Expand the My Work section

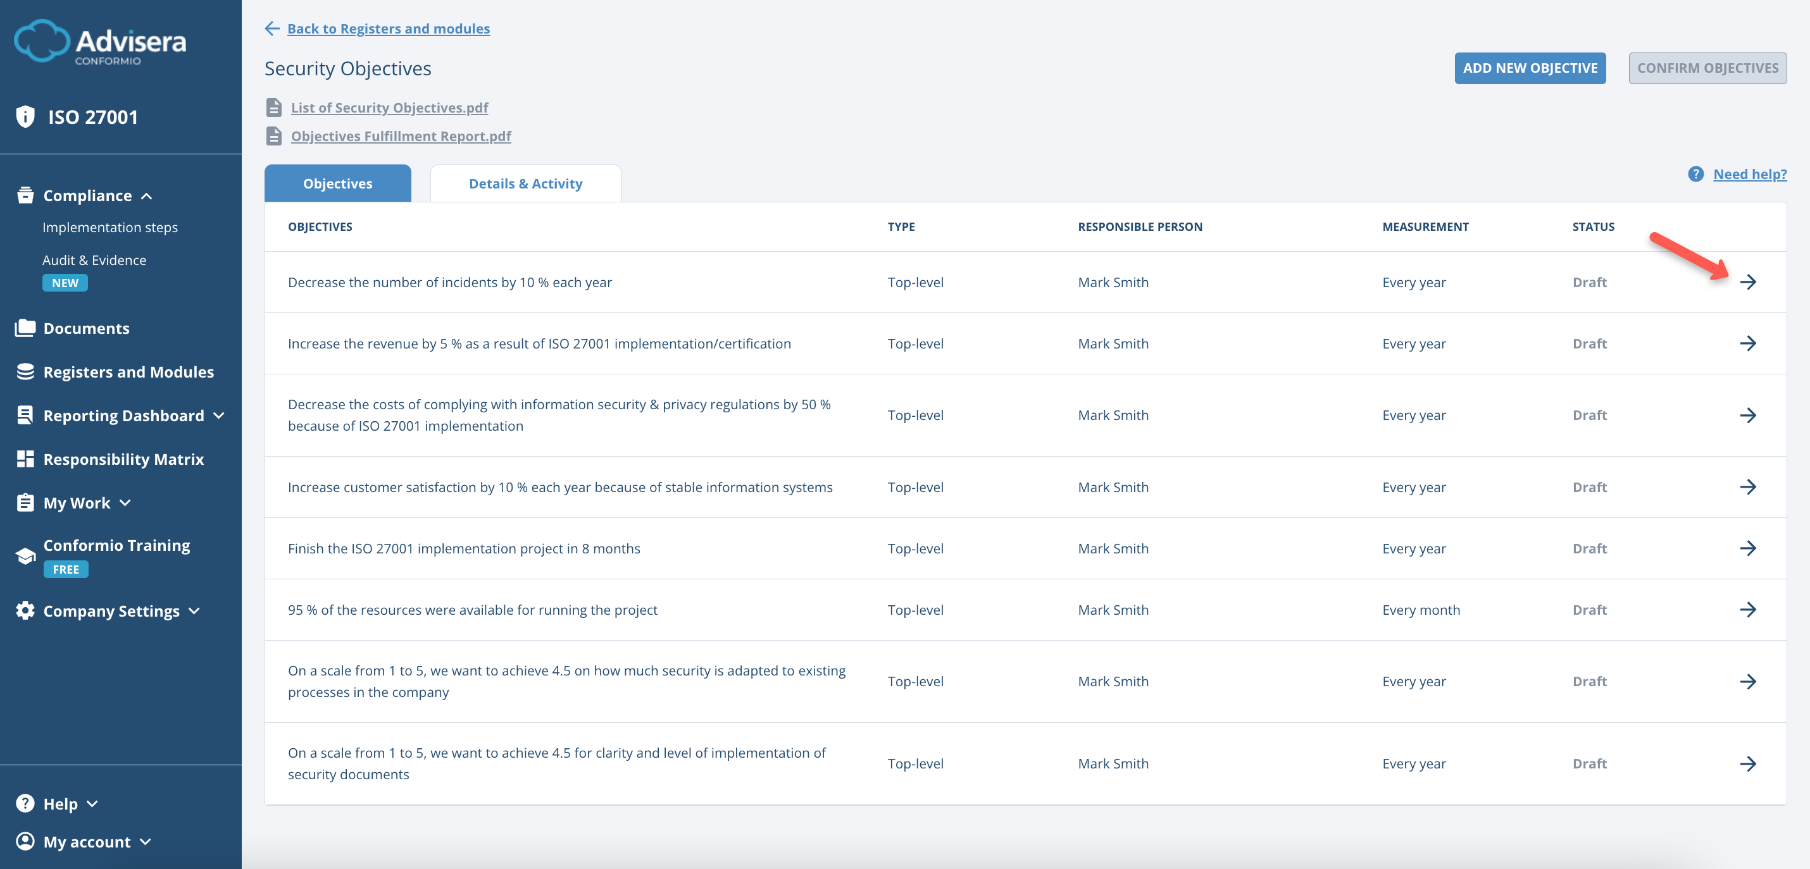pyautogui.click(x=126, y=503)
